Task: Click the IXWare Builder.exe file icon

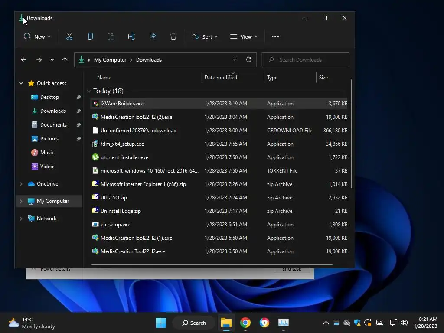Action: tap(95, 103)
